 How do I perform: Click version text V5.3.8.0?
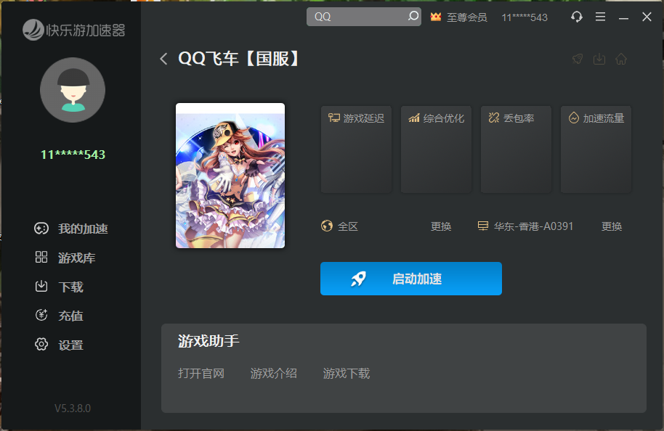click(x=73, y=409)
